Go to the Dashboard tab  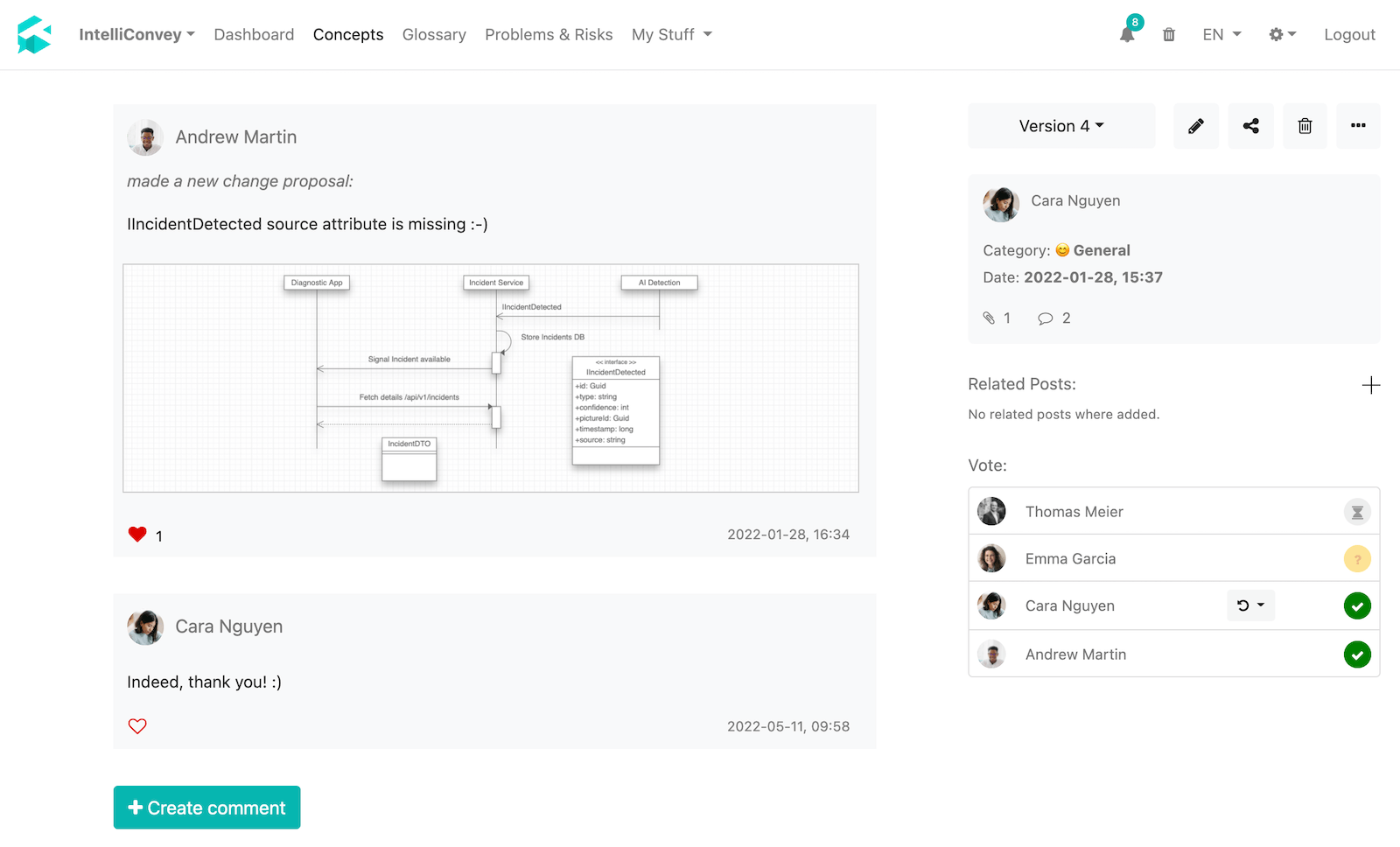254,35
